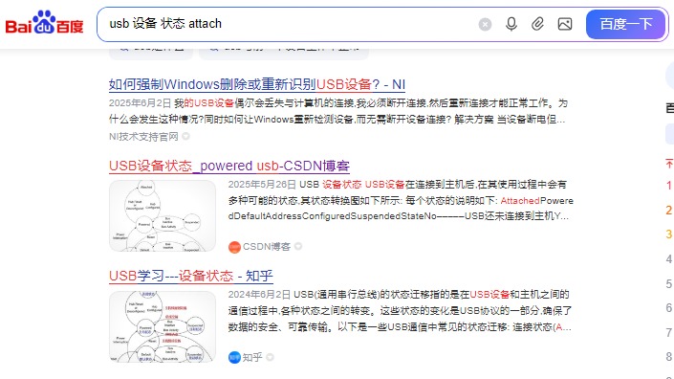The height and width of the screenshot is (379, 674).
Task: Click 知乎 result snippet dated 2024年6月2日
Action: [400, 311]
